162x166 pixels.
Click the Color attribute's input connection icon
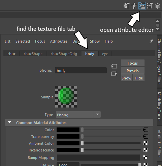point(146,130)
